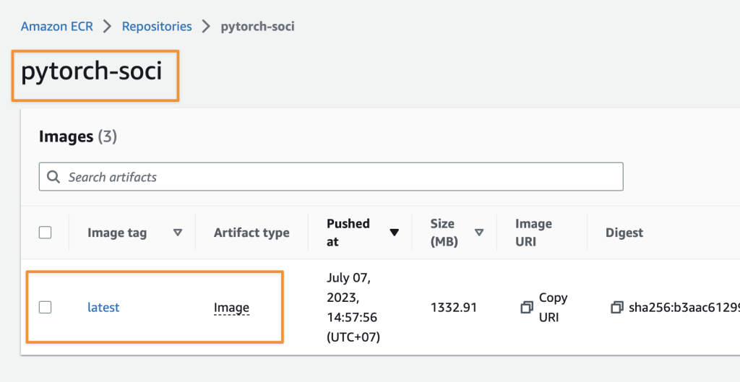Click the Digest column header

624,233
